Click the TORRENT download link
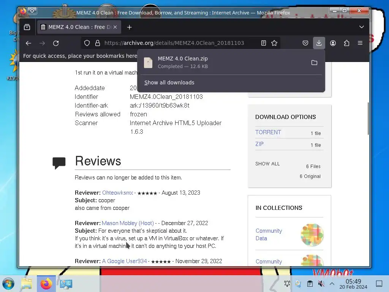389x292 pixels. tap(268, 132)
